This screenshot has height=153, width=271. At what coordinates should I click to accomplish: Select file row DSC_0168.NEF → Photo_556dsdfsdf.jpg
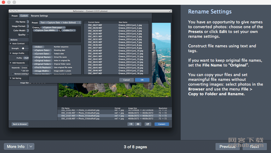pyautogui.click(x=115, y=119)
